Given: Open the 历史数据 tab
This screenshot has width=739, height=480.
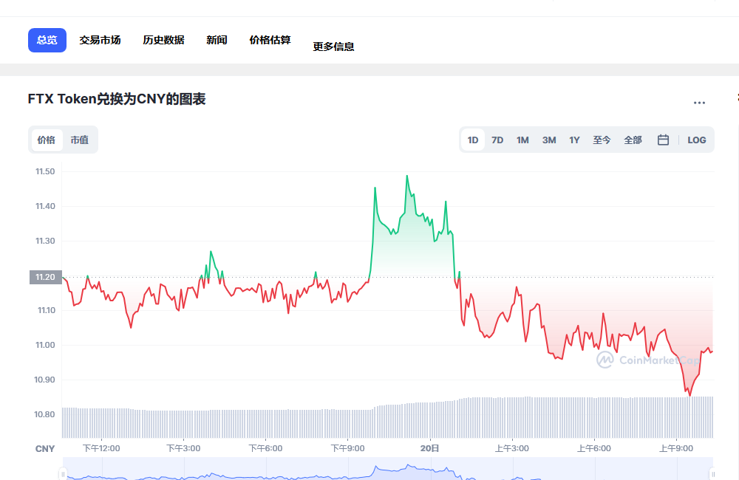Looking at the screenshot, I should [x=163, y=40].
